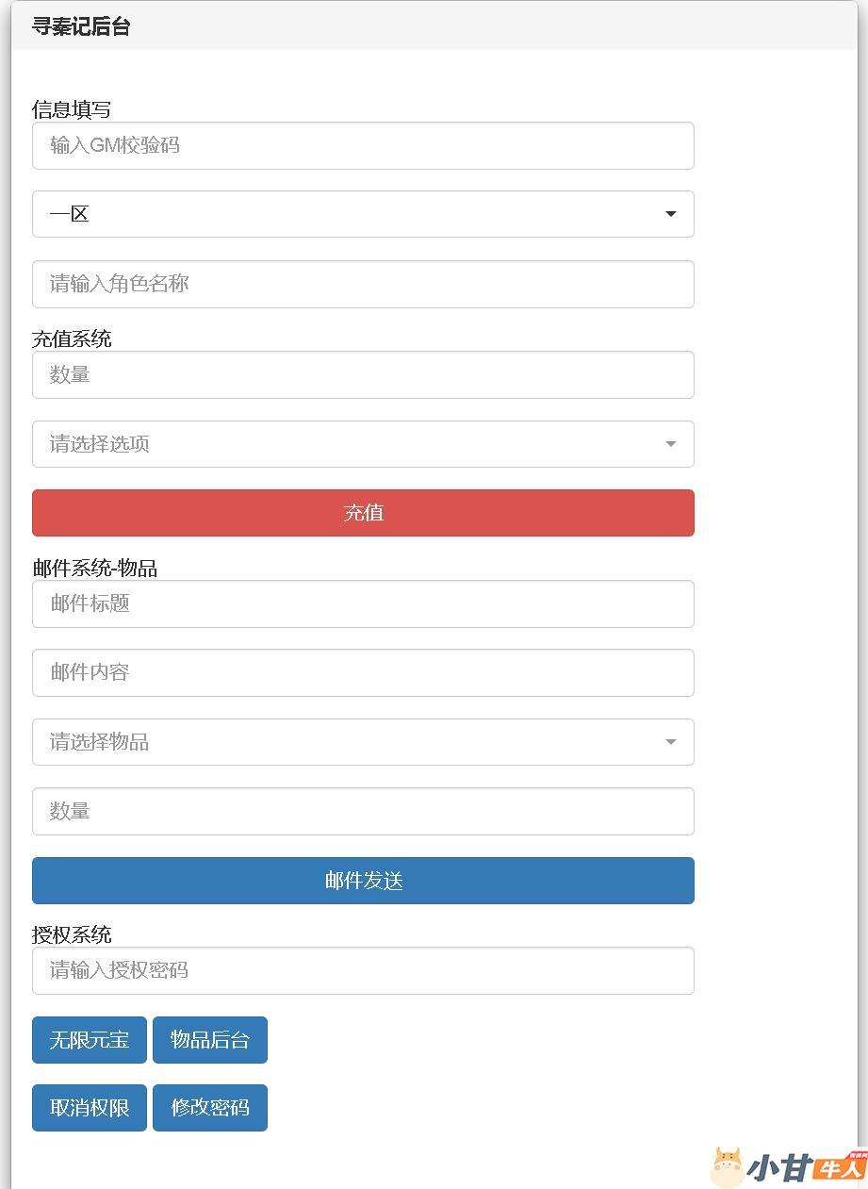
Task: Click the recharge 数量 amount field
Action: (363, 375)
